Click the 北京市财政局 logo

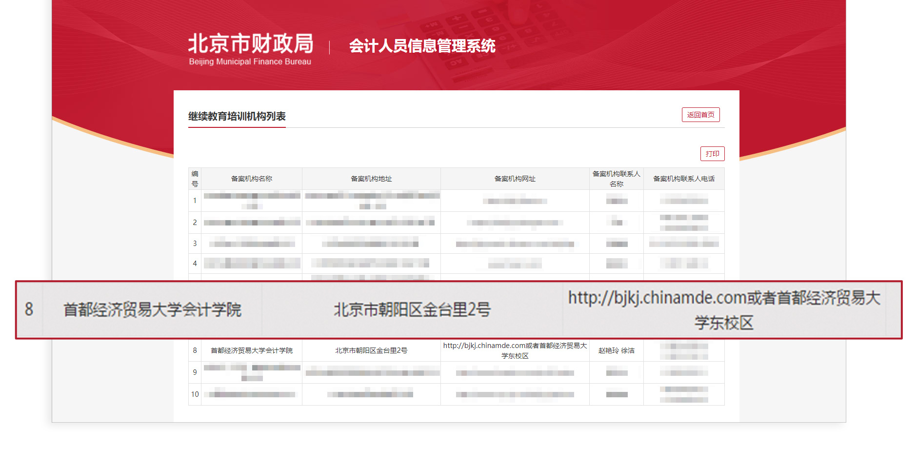click(250, 47)
